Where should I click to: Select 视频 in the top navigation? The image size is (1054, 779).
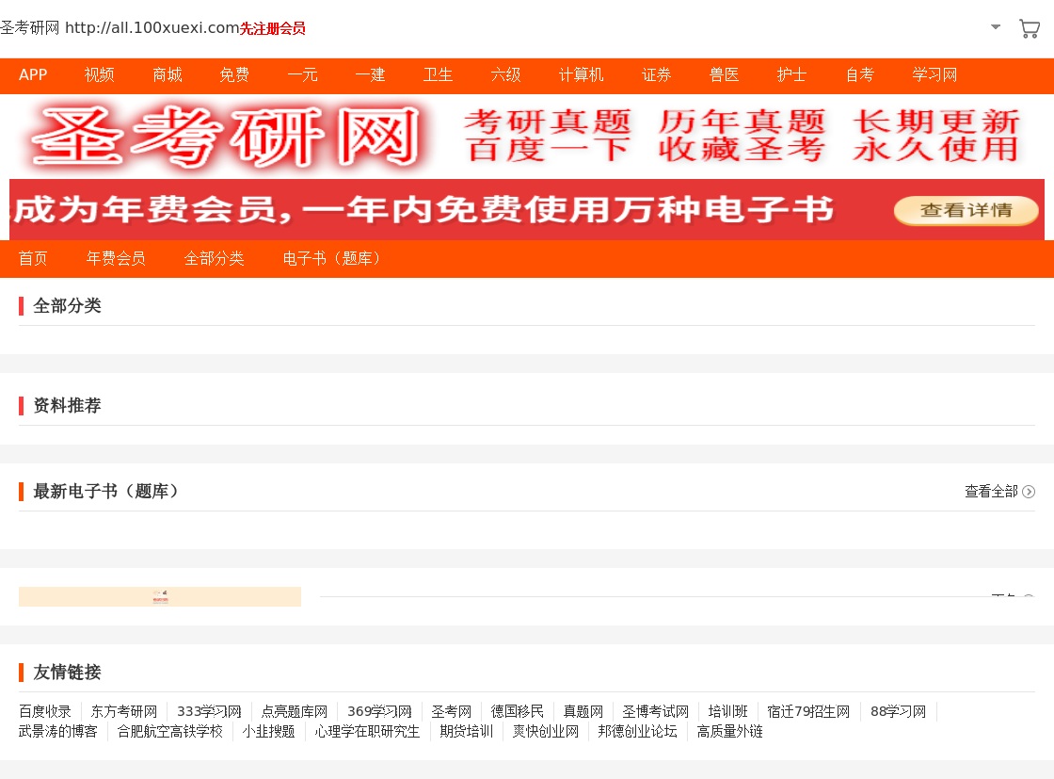click(100, 75)
